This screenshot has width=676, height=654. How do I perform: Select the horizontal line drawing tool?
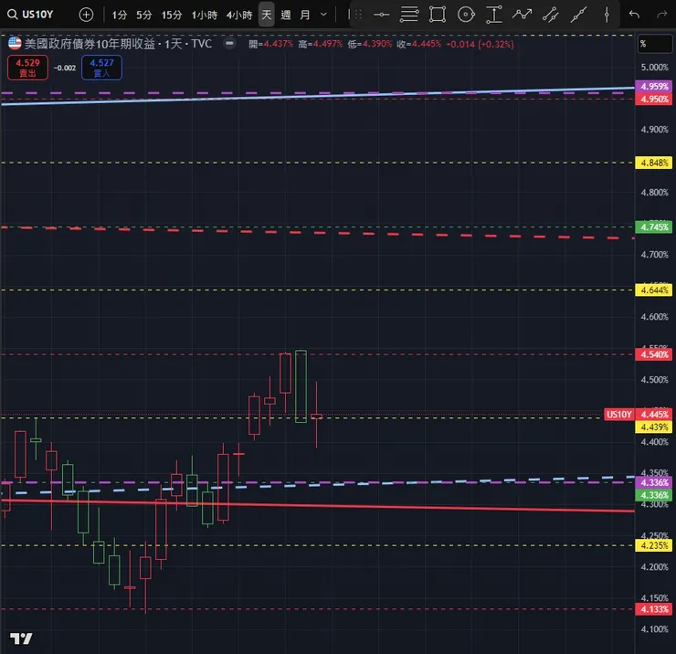tap(382, 15)
